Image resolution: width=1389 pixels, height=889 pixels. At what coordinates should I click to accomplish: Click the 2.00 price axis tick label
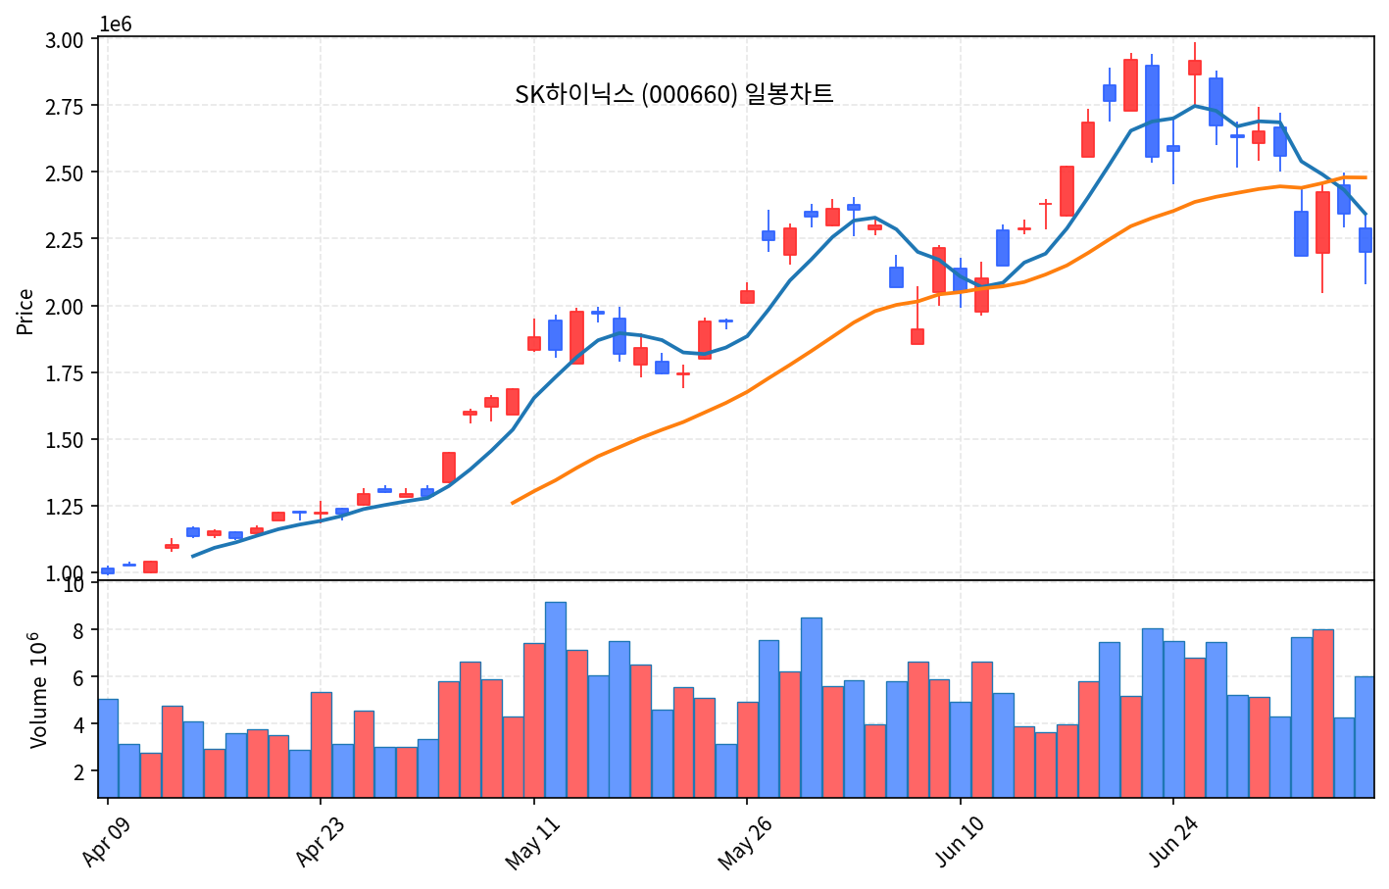coord(65,307)
